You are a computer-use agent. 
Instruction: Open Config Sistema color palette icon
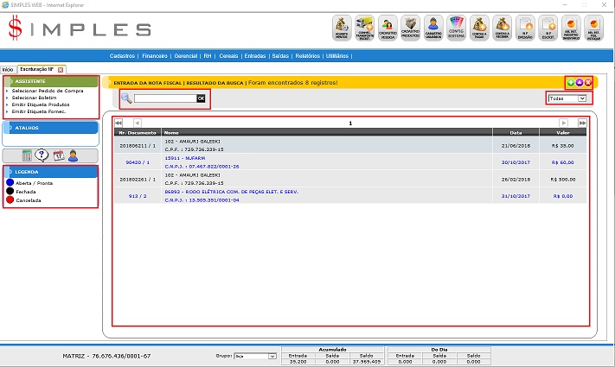pos(457,28)
